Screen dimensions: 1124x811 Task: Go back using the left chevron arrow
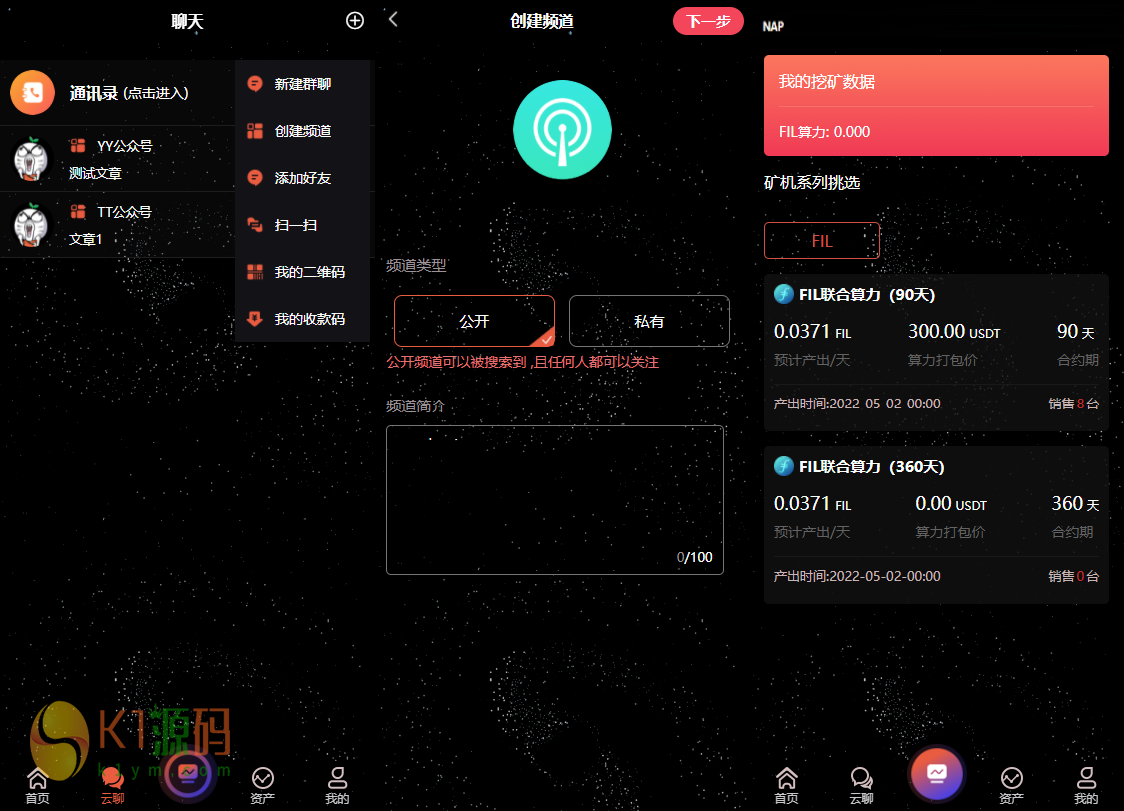click(x=393, y=19)
